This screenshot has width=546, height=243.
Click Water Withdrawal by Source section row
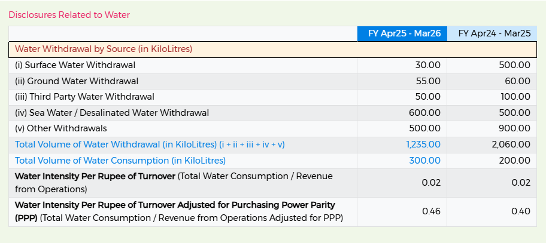(x=272, y=50)
